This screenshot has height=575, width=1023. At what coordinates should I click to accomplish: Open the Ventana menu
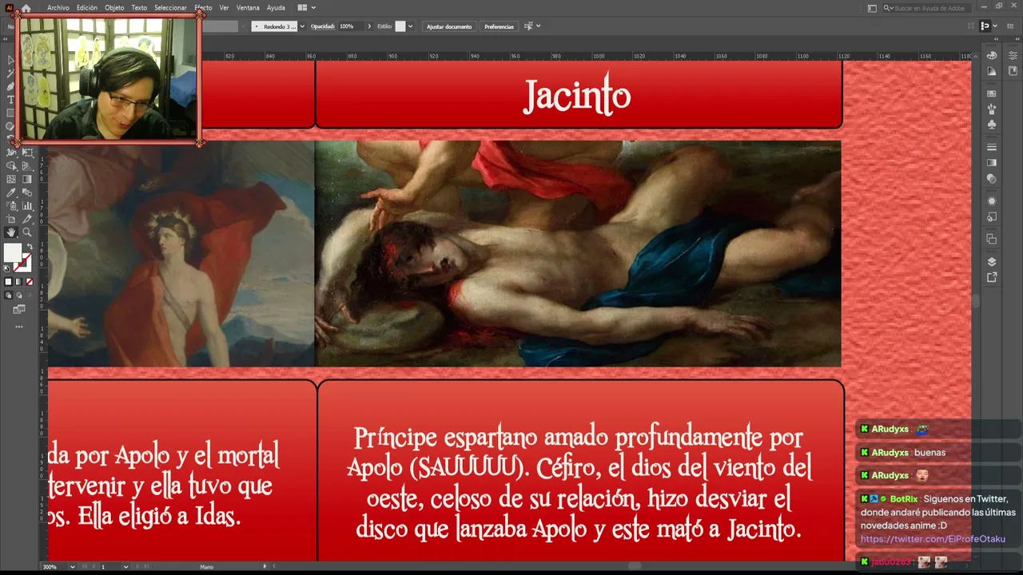pos(248,8)
